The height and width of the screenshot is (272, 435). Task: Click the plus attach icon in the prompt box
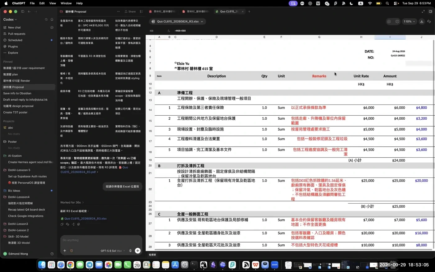click(65, 251)
